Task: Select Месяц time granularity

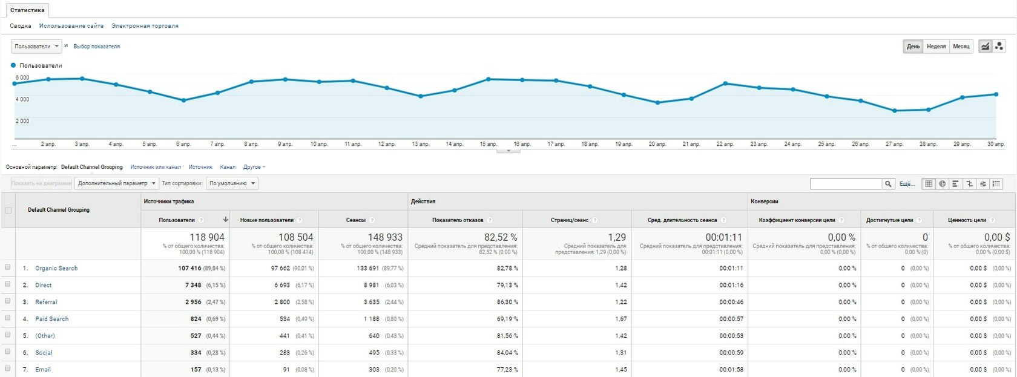Action: click(x=961, y=47)
